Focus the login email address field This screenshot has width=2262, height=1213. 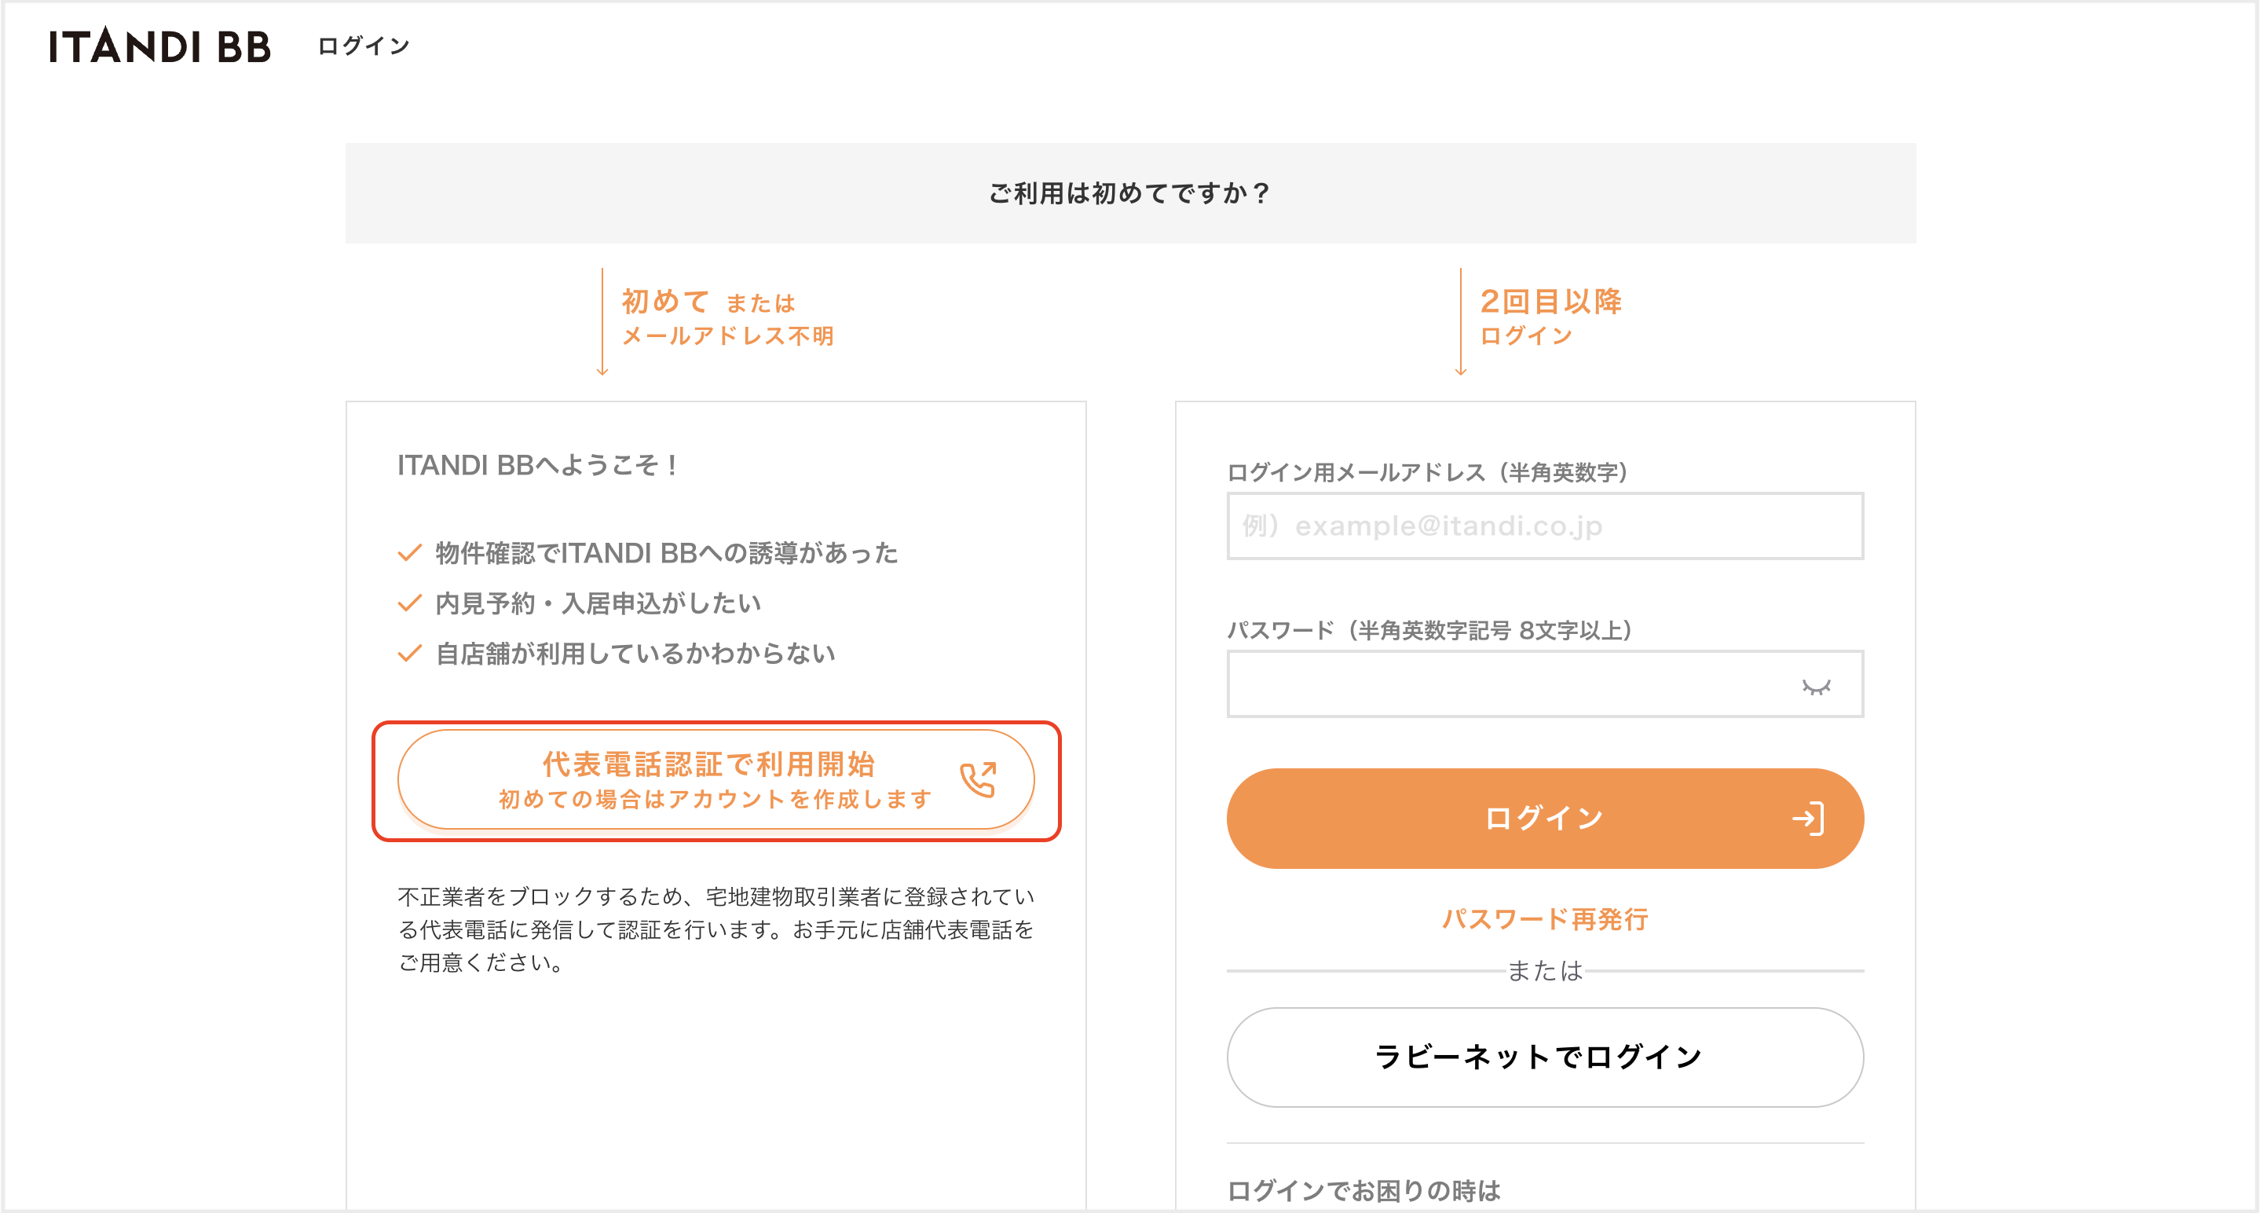pos(1545,526)
